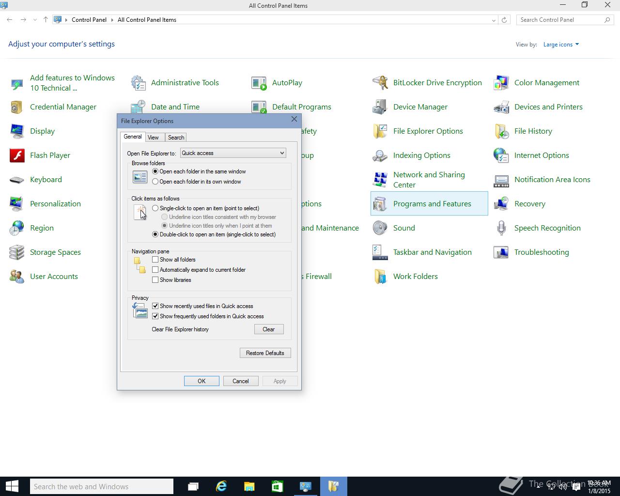Screen dimensions: 620x496
Task: Click Restore Defaults button
Action: coord(265,353)
